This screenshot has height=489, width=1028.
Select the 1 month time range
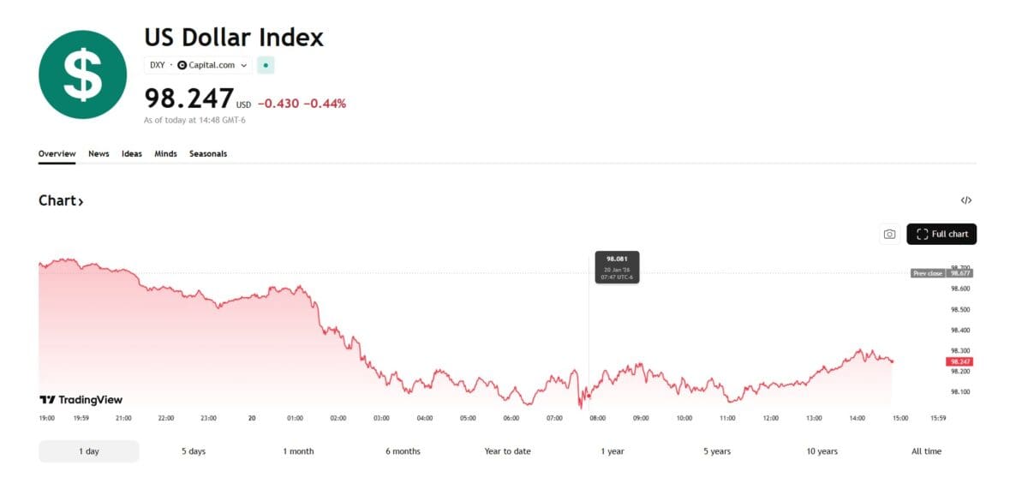point(298,451)
